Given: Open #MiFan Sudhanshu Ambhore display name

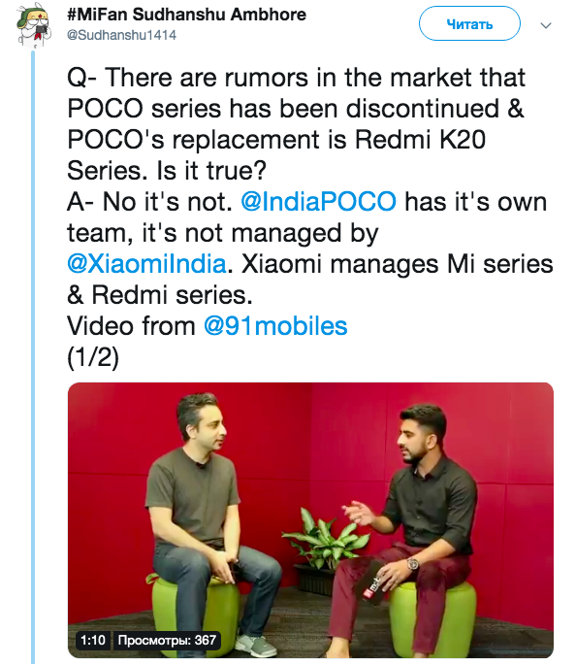Looking at the screenshot, I should click(186, 15).
